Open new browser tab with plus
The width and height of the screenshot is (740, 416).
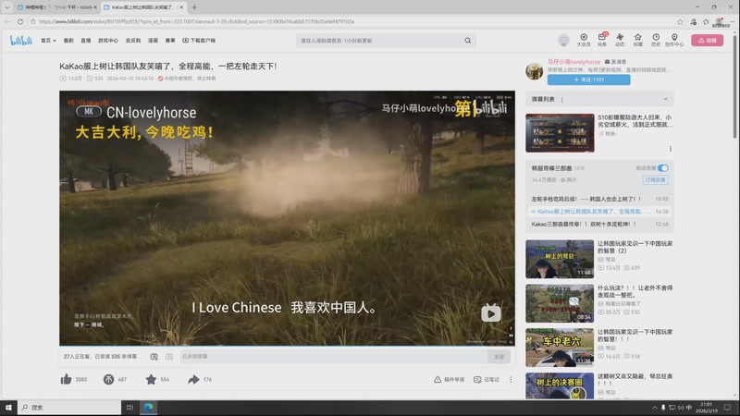click(x=194, y=7)
